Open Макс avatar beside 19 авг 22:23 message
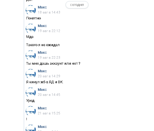Screen dimensions: 154x131 pyautogui.click(x=31, y=55)
